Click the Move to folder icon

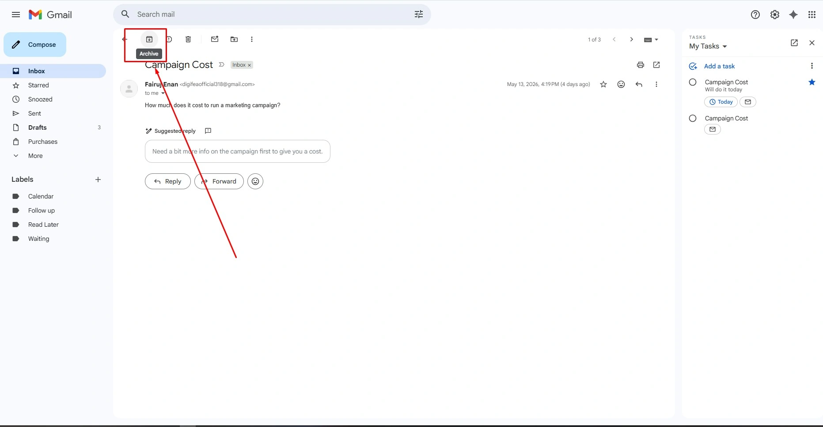[234, 39]
